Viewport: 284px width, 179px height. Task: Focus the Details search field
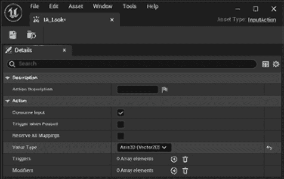point(132,64)
